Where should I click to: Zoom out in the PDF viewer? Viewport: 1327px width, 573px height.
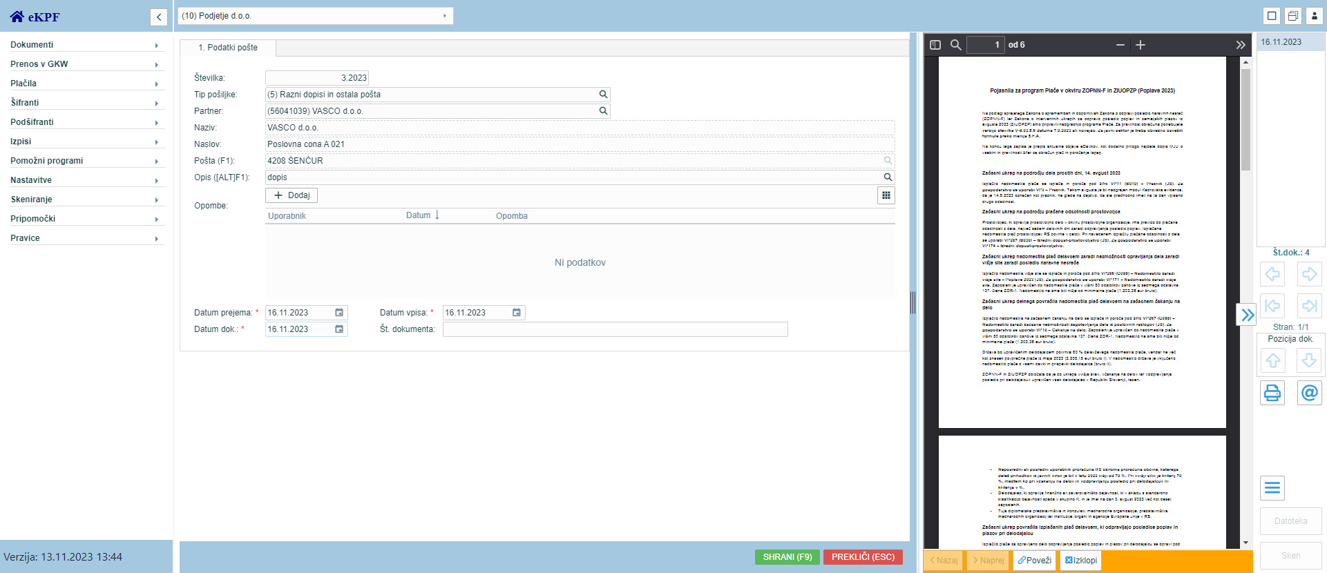[x=1120, y=45]
